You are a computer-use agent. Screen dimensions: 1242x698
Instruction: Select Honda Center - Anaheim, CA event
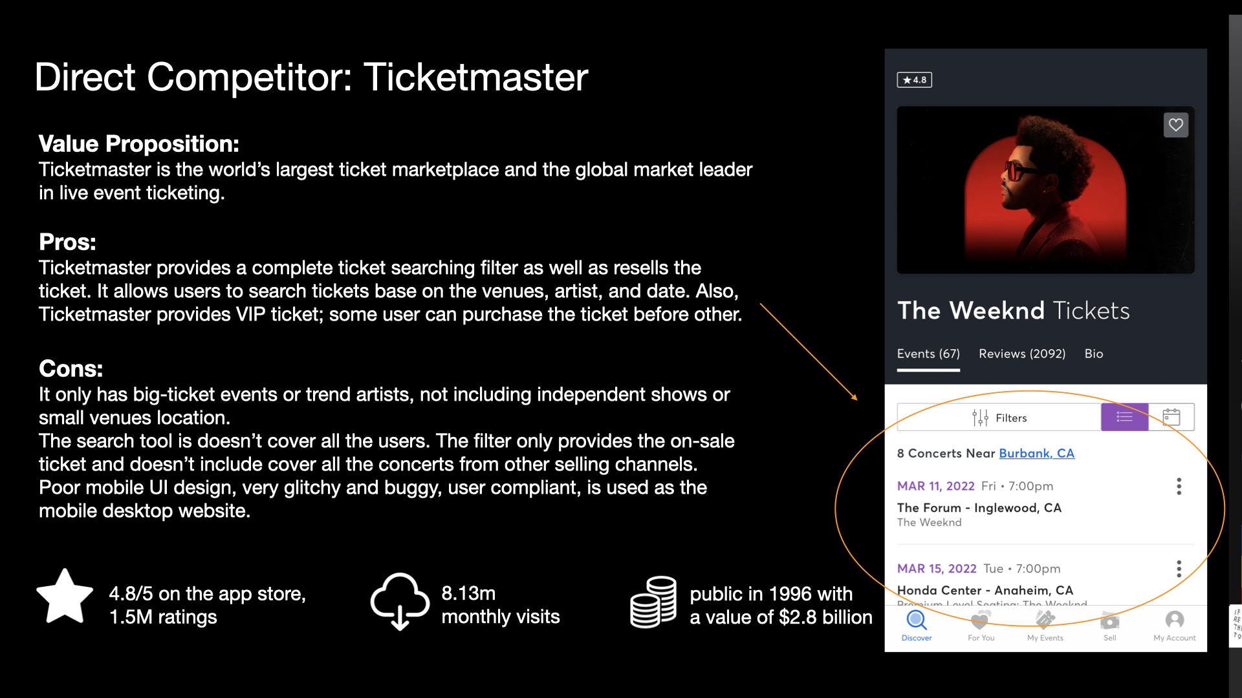tap(985, 590)
